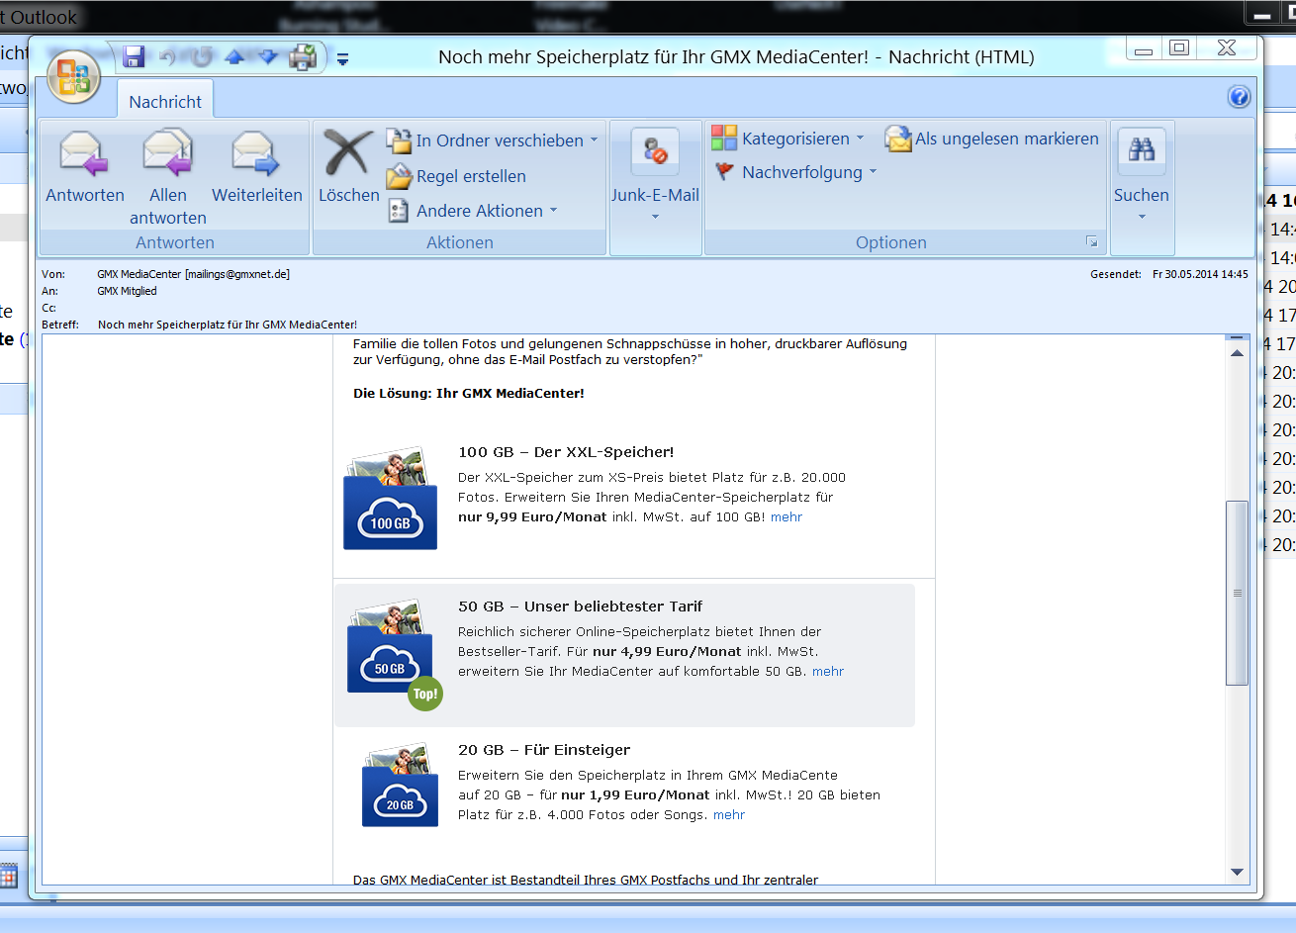Click sender 'GMX MediaCenter [mailings@gmxnet.de]'
1296x933 pixels.
tap(193, 274)
